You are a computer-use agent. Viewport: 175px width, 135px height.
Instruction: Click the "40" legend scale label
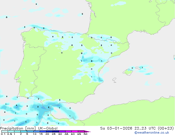point(73,134)
